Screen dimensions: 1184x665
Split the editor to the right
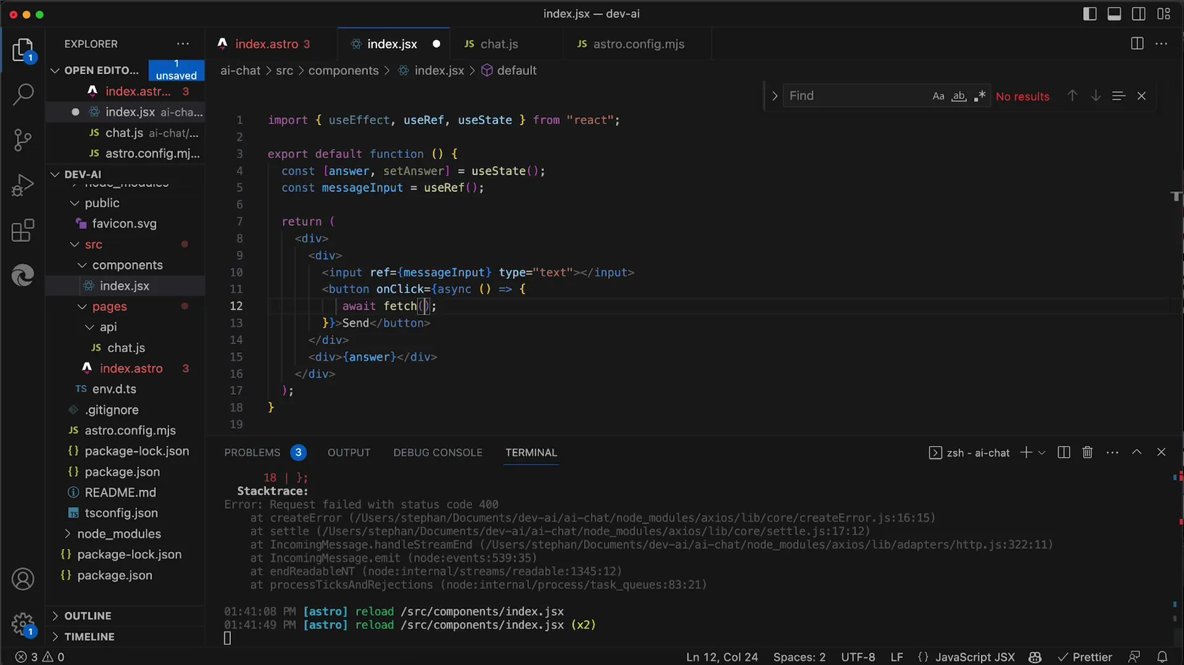coord(1137,44)
